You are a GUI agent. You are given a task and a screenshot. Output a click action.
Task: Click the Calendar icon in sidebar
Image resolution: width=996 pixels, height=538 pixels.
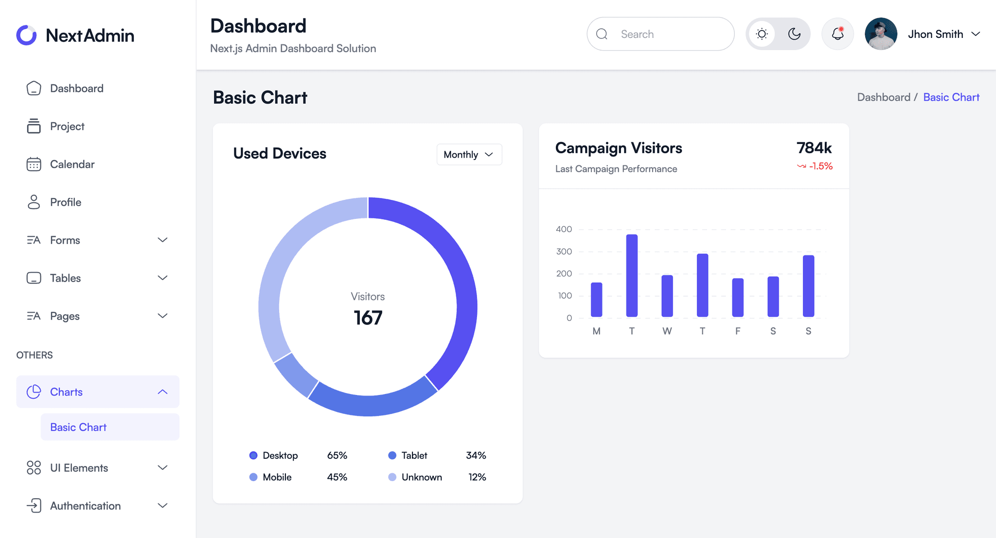pyautogui.click(x=34, y=164)
